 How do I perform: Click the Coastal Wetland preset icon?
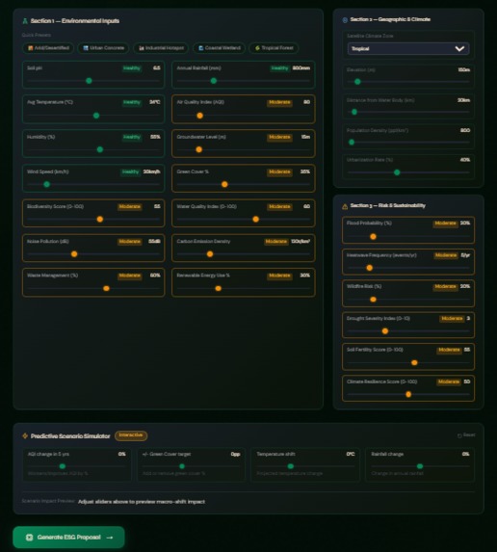tap(201, 48)
